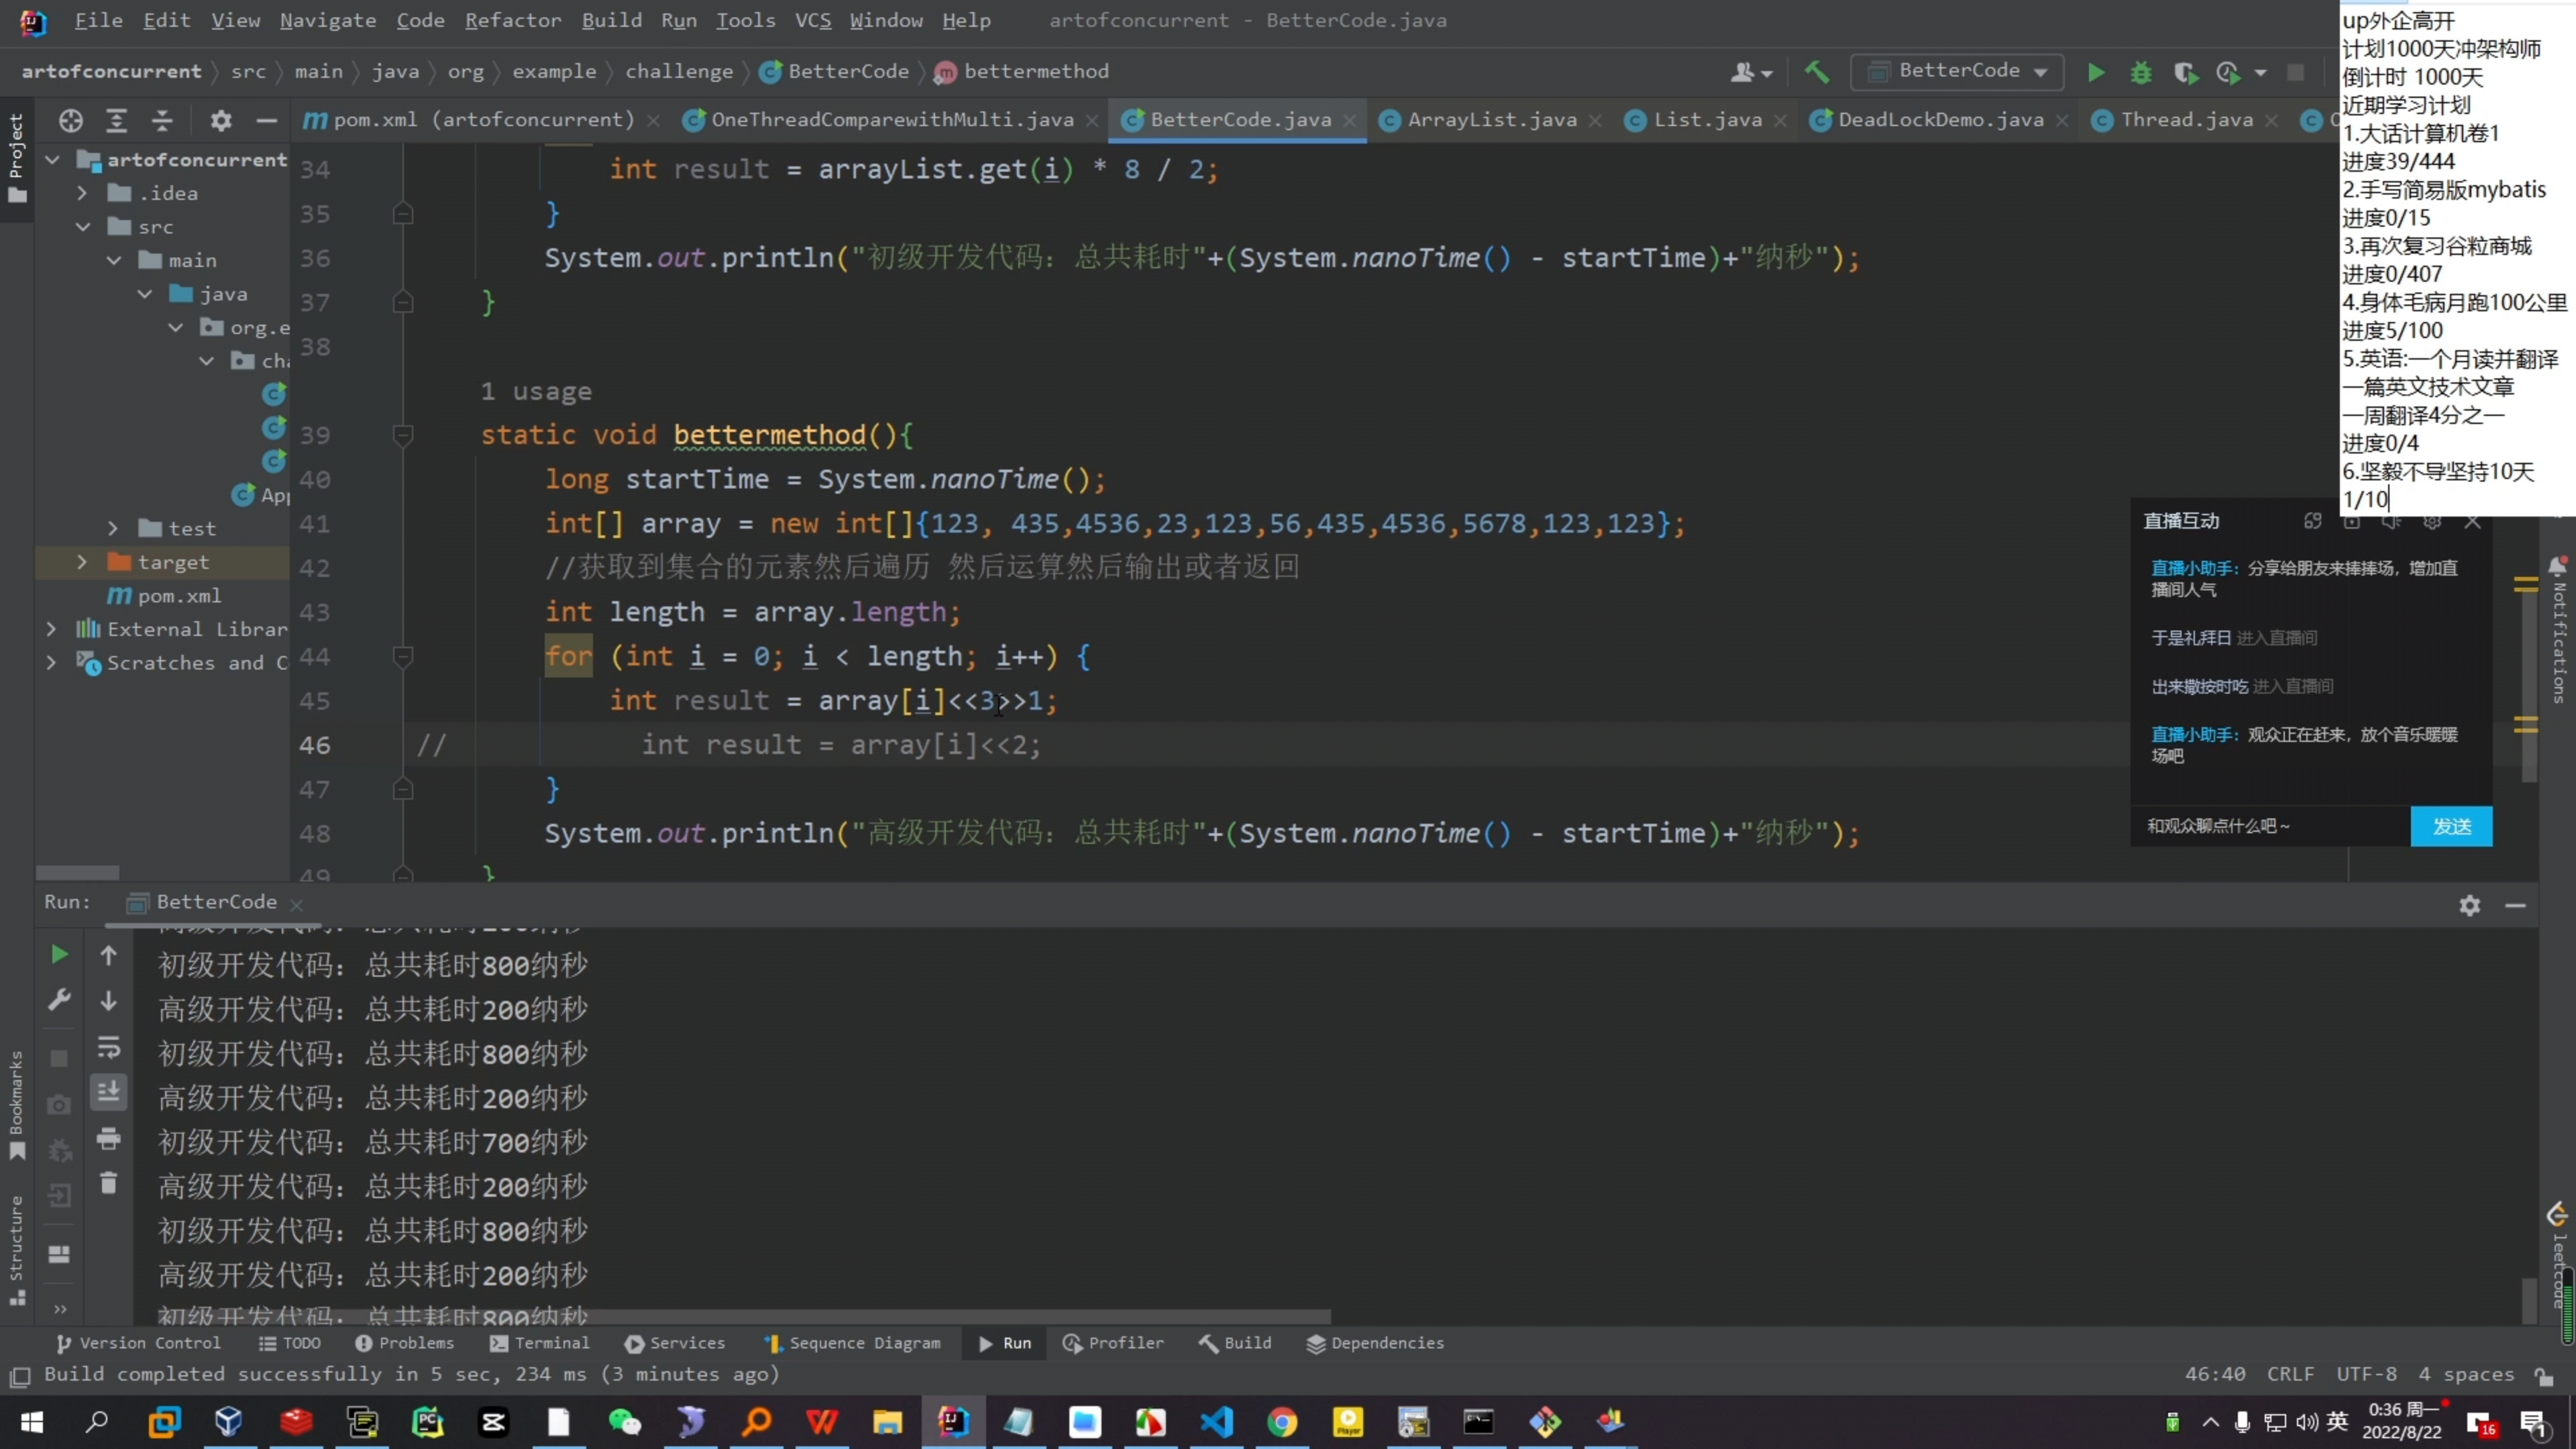Click the blue 发送 send button
This screenshot has width=2576, height=1449.
coord(2451,826)
